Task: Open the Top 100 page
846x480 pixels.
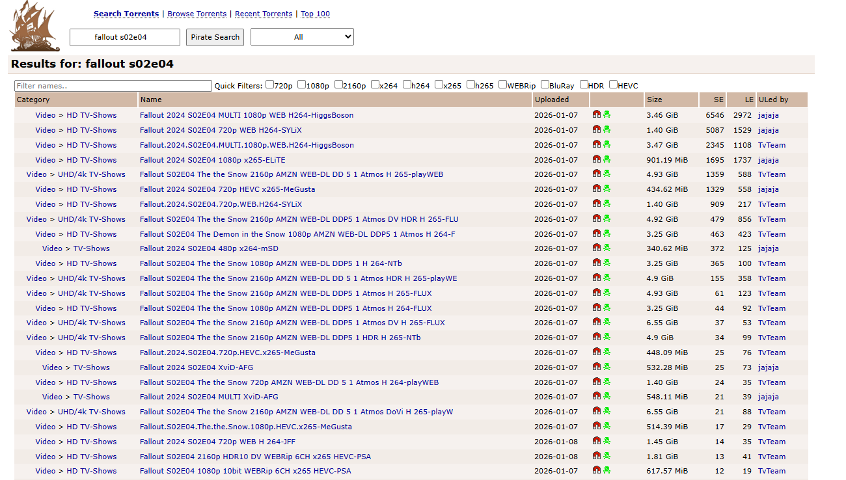Action: [x=316, y=14]
